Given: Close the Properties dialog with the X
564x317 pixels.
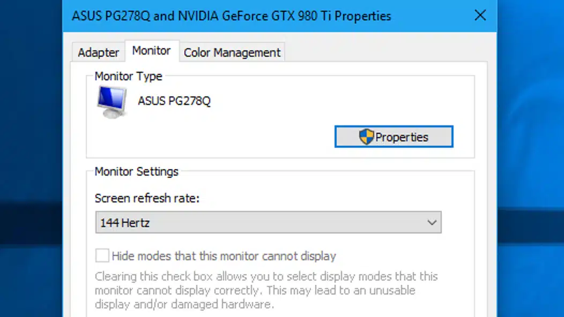Looking at the screenshot, I should point(480,16).
